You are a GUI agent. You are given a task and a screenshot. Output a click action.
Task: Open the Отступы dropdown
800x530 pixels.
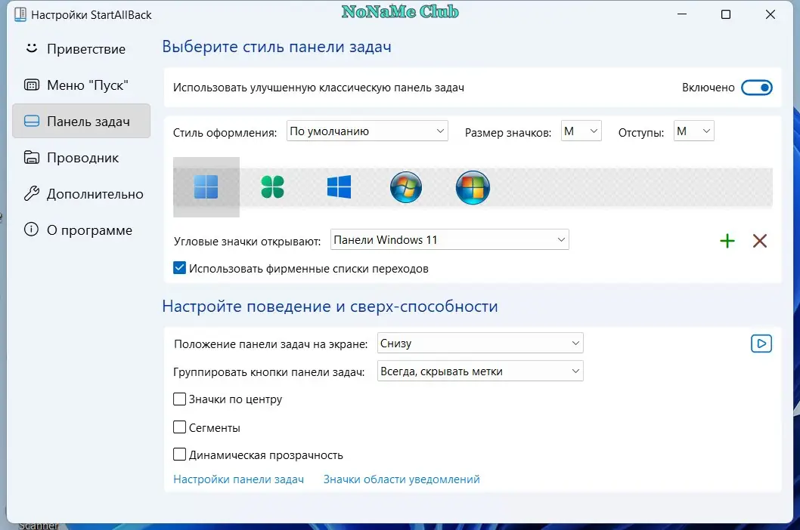pyautogui.click(x=694, y=131)
